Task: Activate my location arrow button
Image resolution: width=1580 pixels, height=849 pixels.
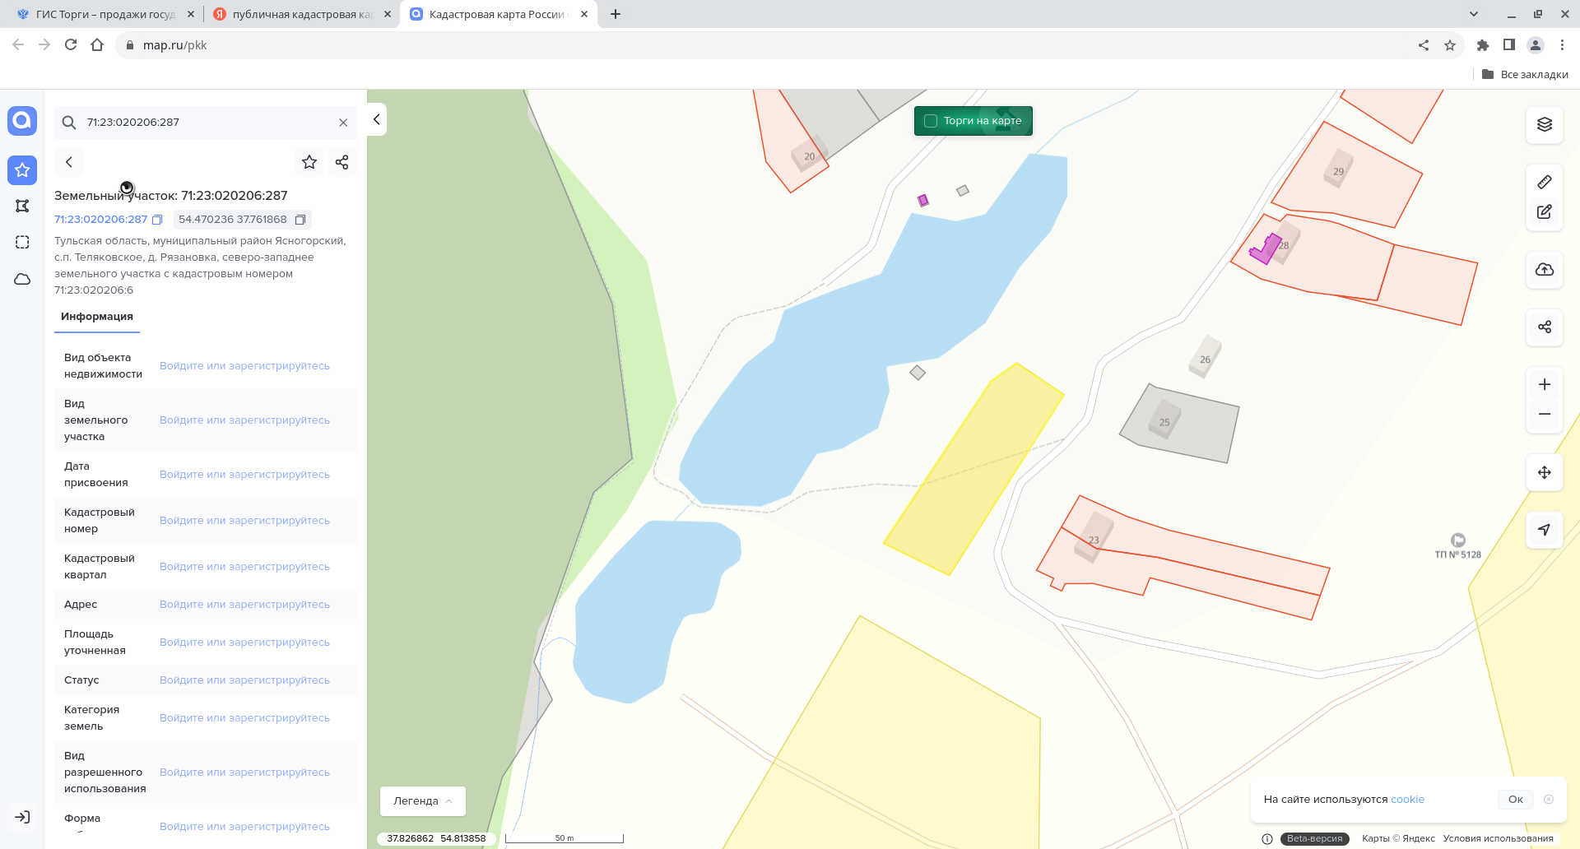Action: [1544, 530]
